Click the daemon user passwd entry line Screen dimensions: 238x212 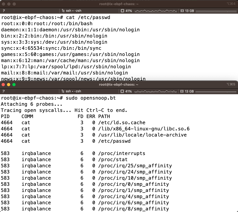(70, 30)
